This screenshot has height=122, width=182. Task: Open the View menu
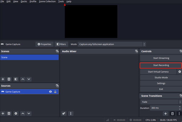(x=15, y=2)
